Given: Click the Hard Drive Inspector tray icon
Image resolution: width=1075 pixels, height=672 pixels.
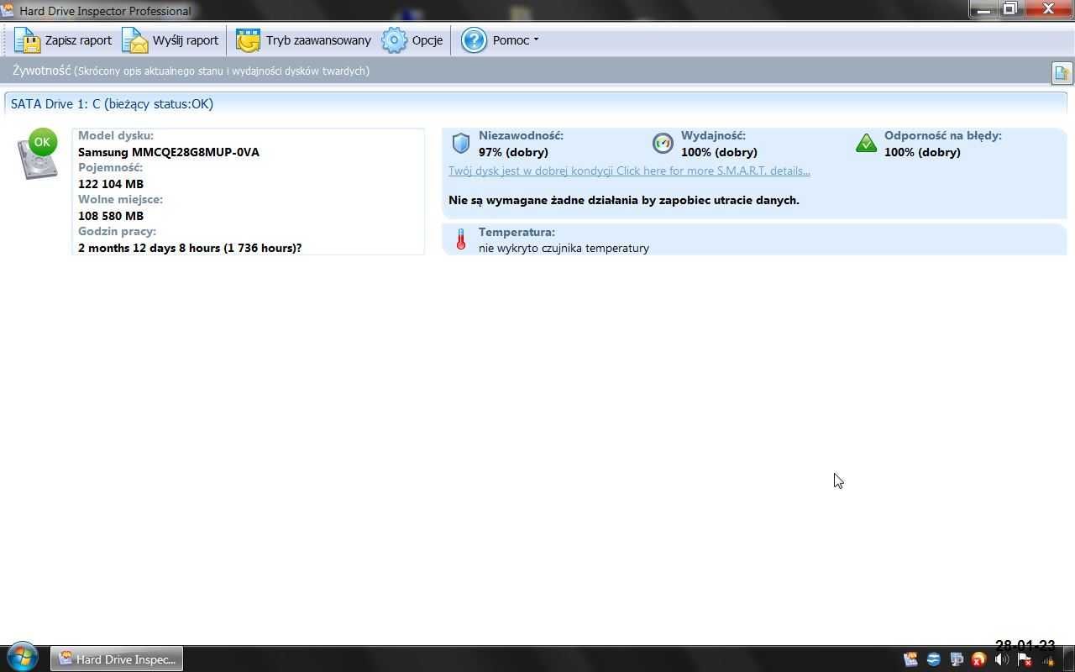Looking at the screenshot, I should pyautogui.click(x=910, y=660).
